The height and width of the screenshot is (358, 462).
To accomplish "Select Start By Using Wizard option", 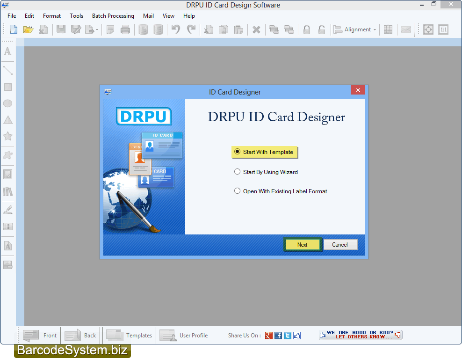I will pos(266,172).
